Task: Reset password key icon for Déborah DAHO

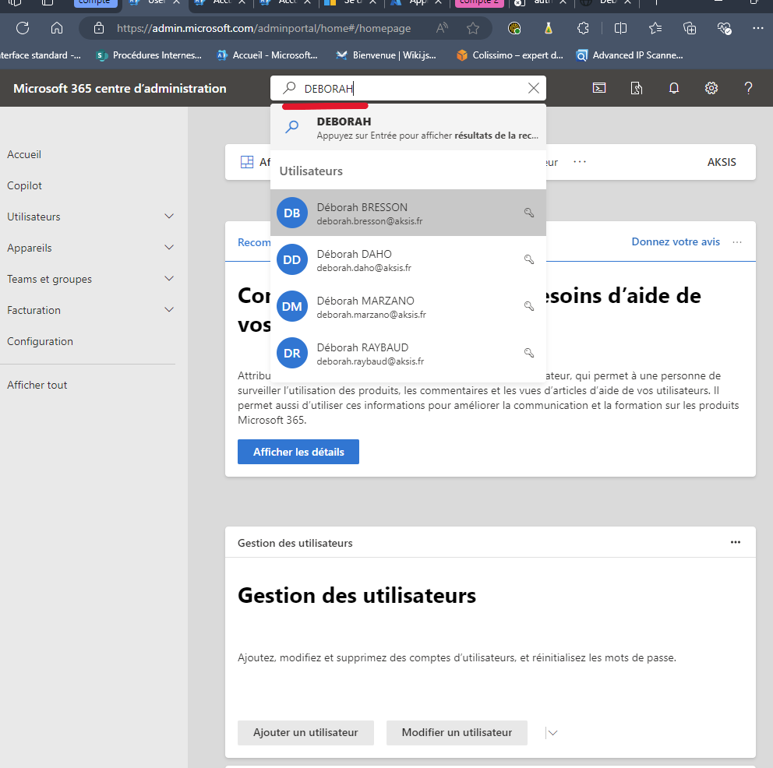Action: [529, 259]
